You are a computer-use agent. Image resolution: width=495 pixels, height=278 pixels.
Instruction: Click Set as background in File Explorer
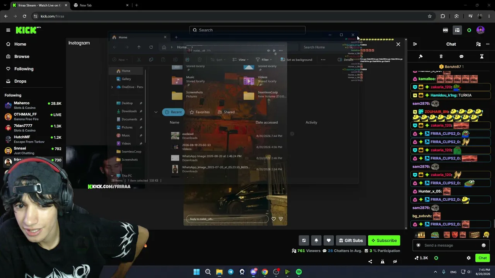pyautogui.click(x=296, y=59)
